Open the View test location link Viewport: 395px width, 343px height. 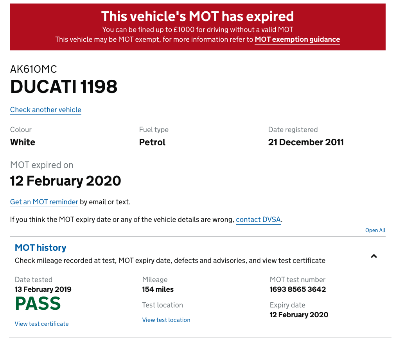[166, 320]
